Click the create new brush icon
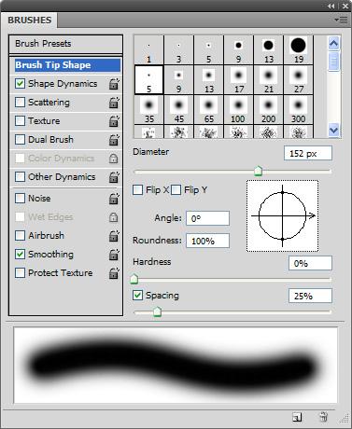This screenshot has height=429, width=352. click(297, 417)
